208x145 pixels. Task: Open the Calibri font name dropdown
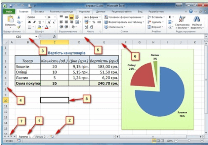click(45, 17)
